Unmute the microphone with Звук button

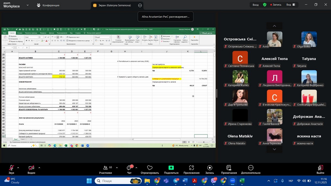(11, 168)
